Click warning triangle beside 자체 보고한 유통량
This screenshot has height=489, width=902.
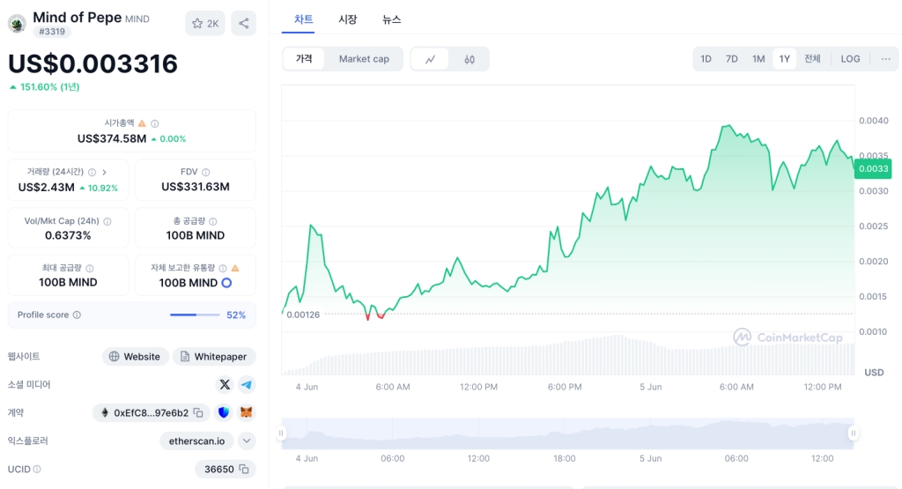coord(234,268)
